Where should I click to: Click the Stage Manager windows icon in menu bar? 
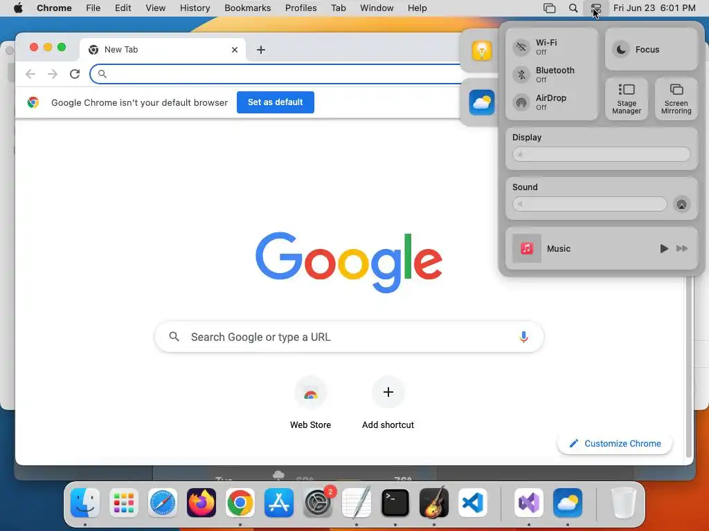coord(549,8)
